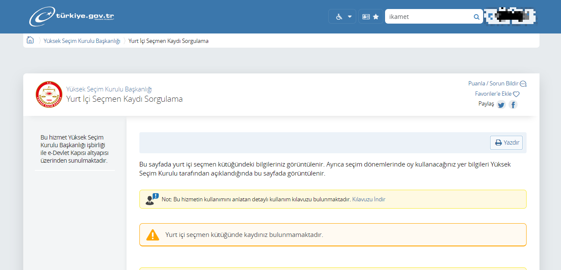Screen dimensions: 561x270
Task: Click the Puanla / Sorun Bildir feedback icon
Action: [523, 83]
